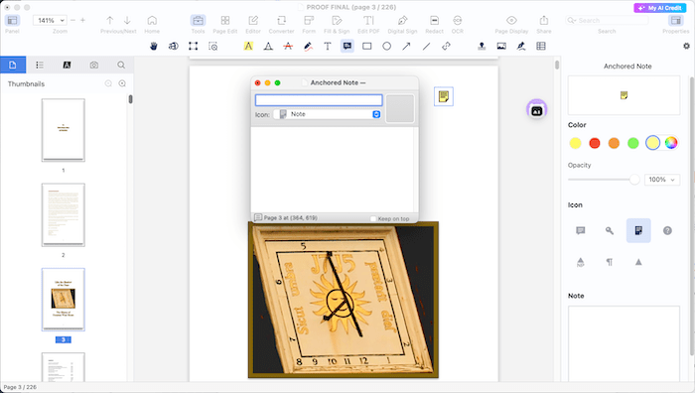This screenshot has height=393, width=695.
Task: Choose the help question mark icon
Action: pos(667,230)
